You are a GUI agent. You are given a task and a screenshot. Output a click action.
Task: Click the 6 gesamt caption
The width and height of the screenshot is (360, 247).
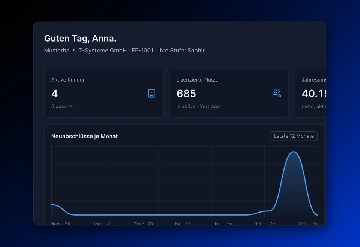pos(62,106)
